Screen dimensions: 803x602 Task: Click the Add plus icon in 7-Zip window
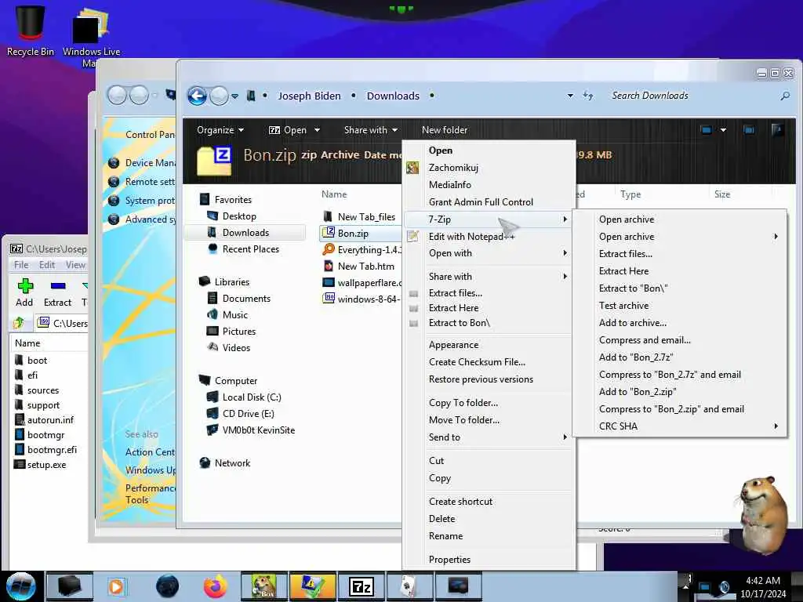point(24,285)
